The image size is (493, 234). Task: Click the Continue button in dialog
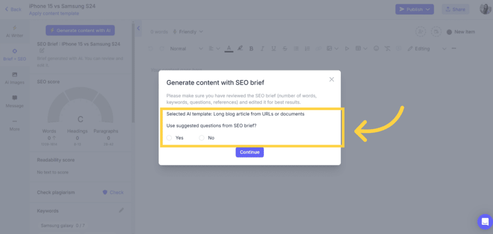250,152
